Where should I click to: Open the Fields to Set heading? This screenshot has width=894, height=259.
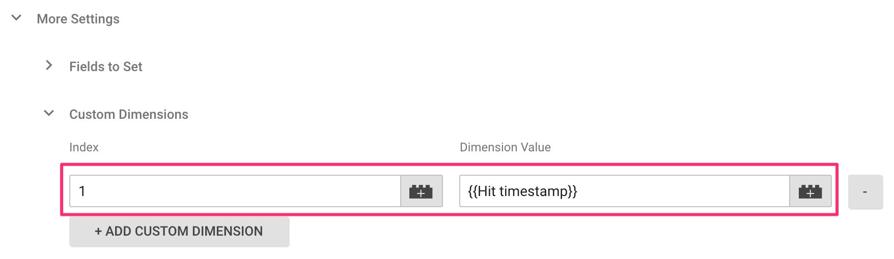point(106,67)
